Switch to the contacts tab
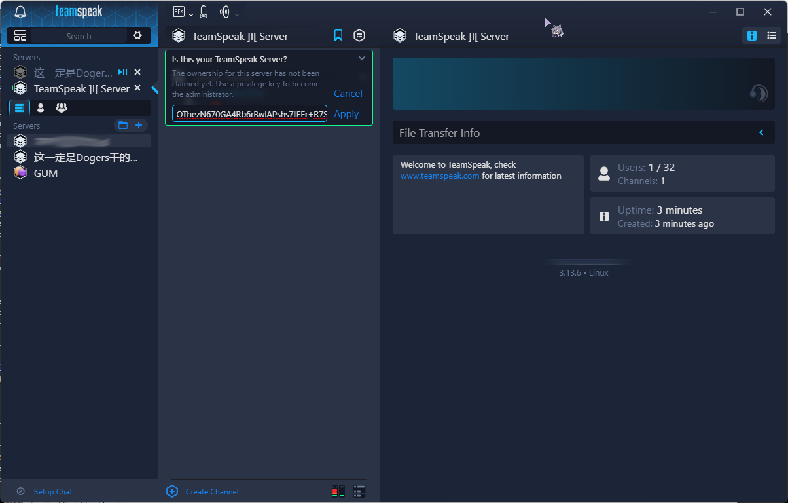This screenshot has width=788, height=503. (x=41, y=107)
